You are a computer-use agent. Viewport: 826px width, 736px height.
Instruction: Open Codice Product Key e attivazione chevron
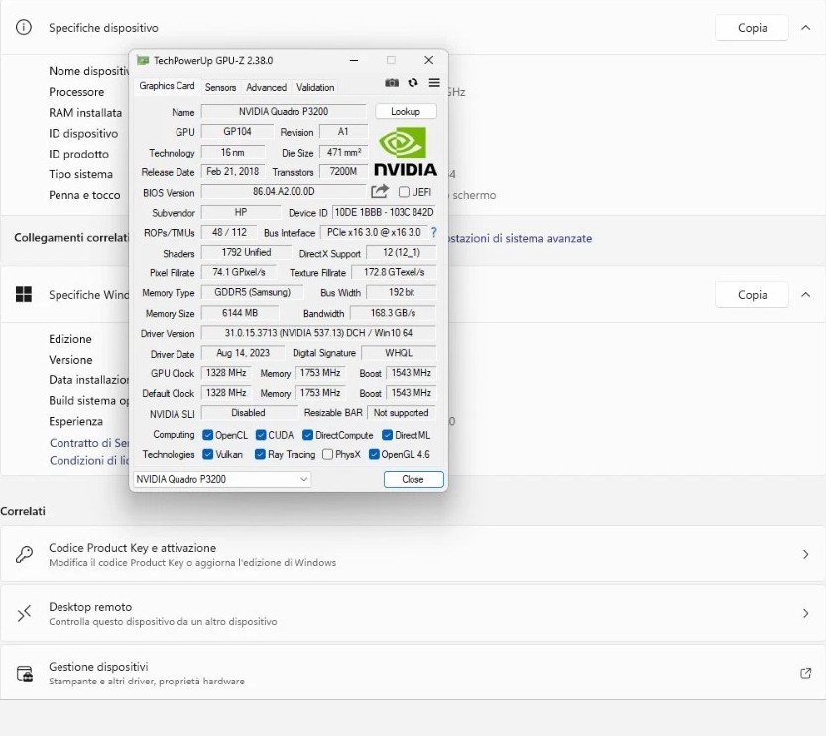click(805, 554)
